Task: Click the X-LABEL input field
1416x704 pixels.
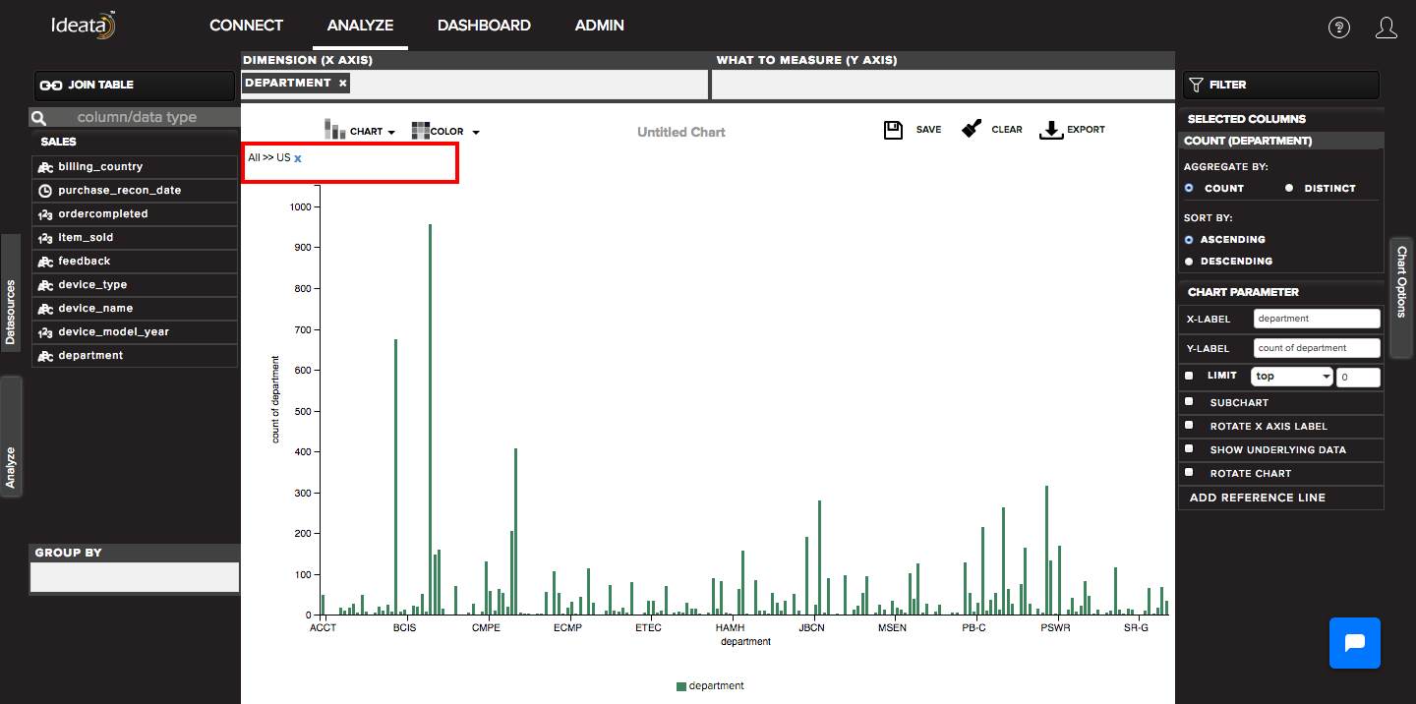Action: pyautogui.click(x=1318, y=319)
